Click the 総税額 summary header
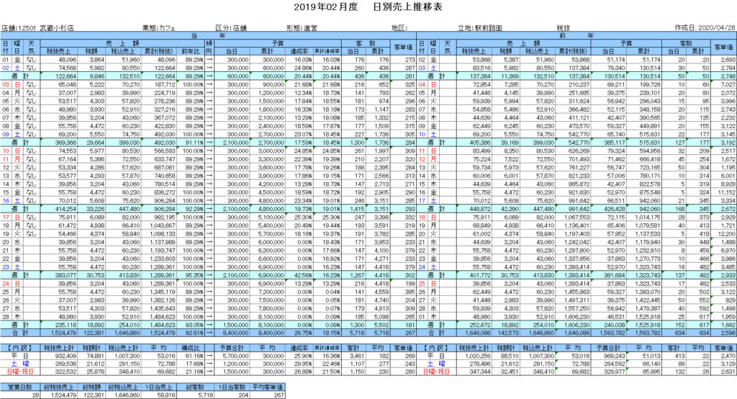 [91, 387]
